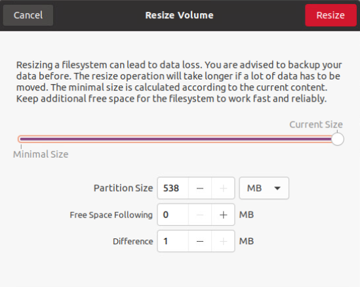Click the data loss warning paragraph
Viewport: 360px width, 287px height.
coord(179,81)
